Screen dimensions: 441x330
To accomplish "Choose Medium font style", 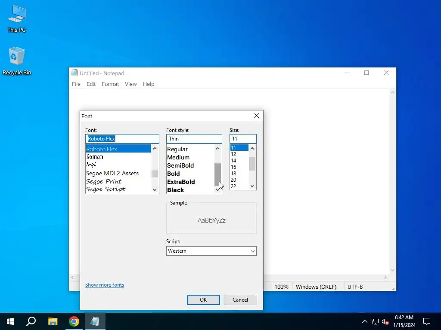I will point(190,157).
